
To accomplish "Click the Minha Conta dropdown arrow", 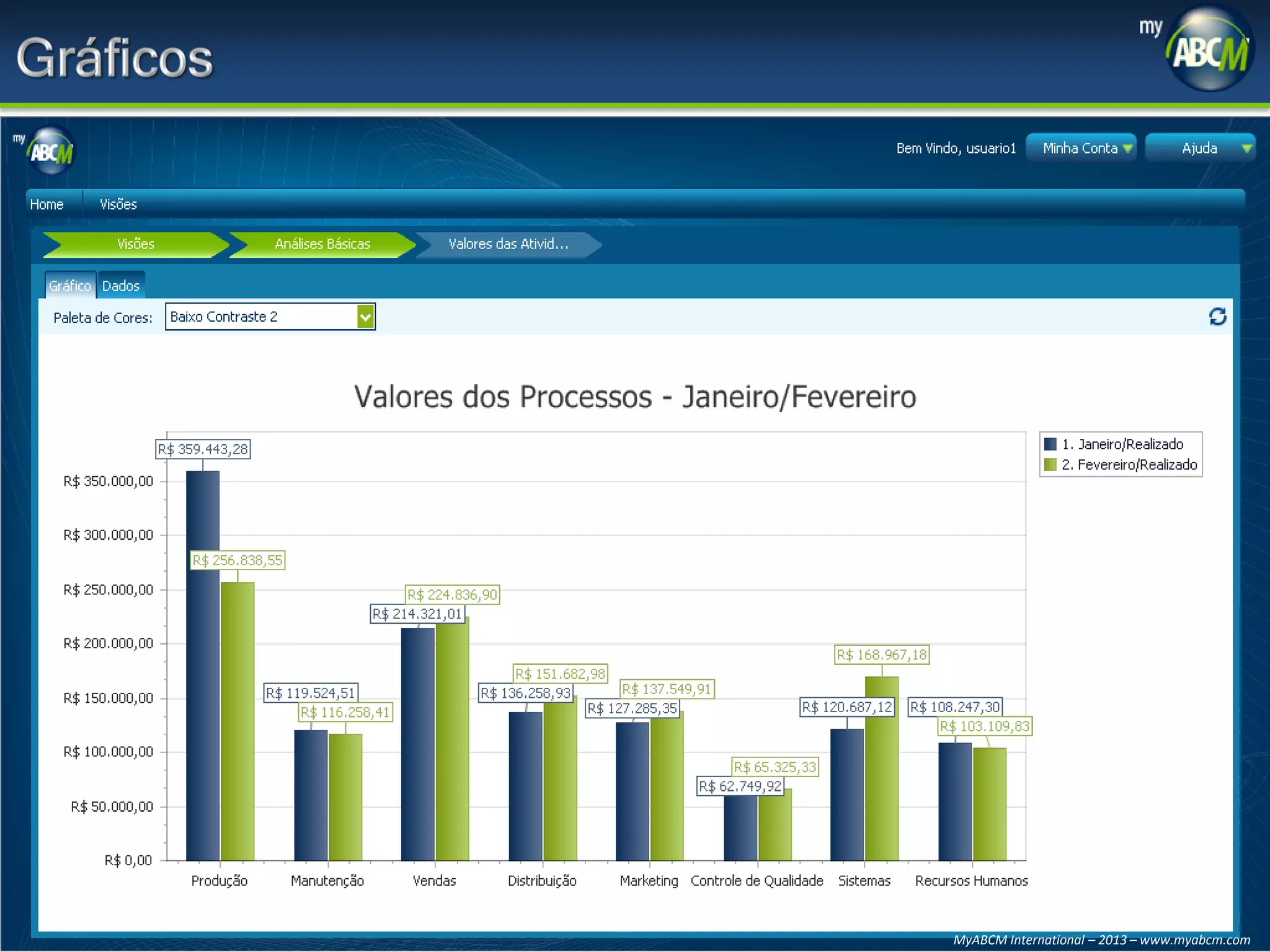I will pos(1127,148).
